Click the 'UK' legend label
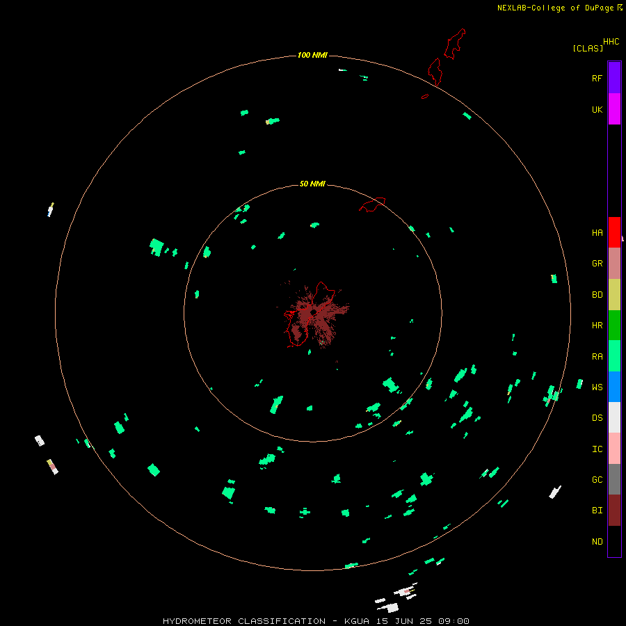 tap(597, 109)
